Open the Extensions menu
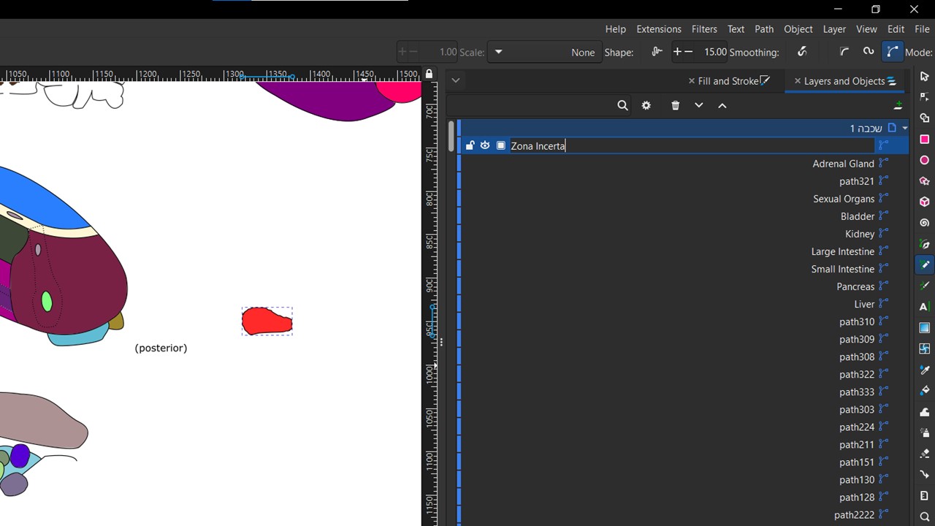 point(658,29)
